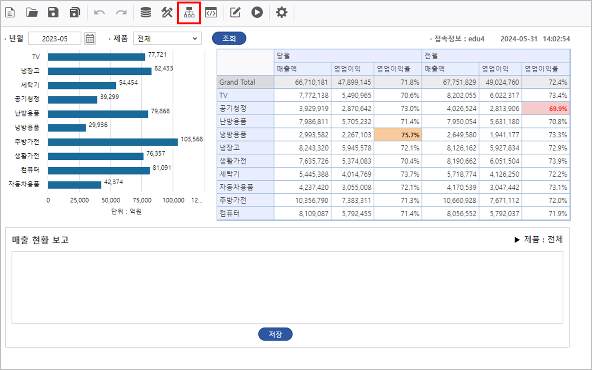592x370 pixels.
Task: Click the 10,356,790 sales cell
Action: [x=303, y=200]
